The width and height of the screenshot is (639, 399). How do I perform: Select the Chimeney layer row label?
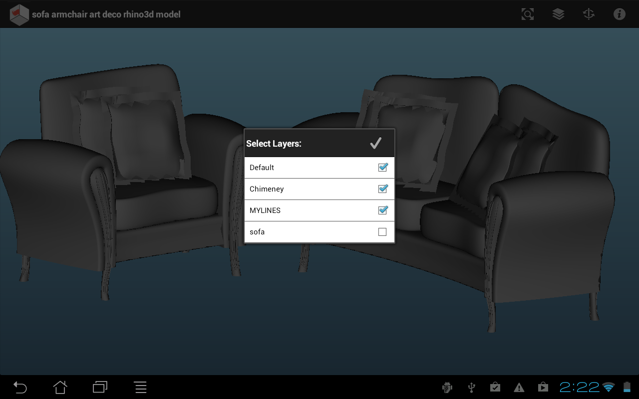[x=267, y=189]
